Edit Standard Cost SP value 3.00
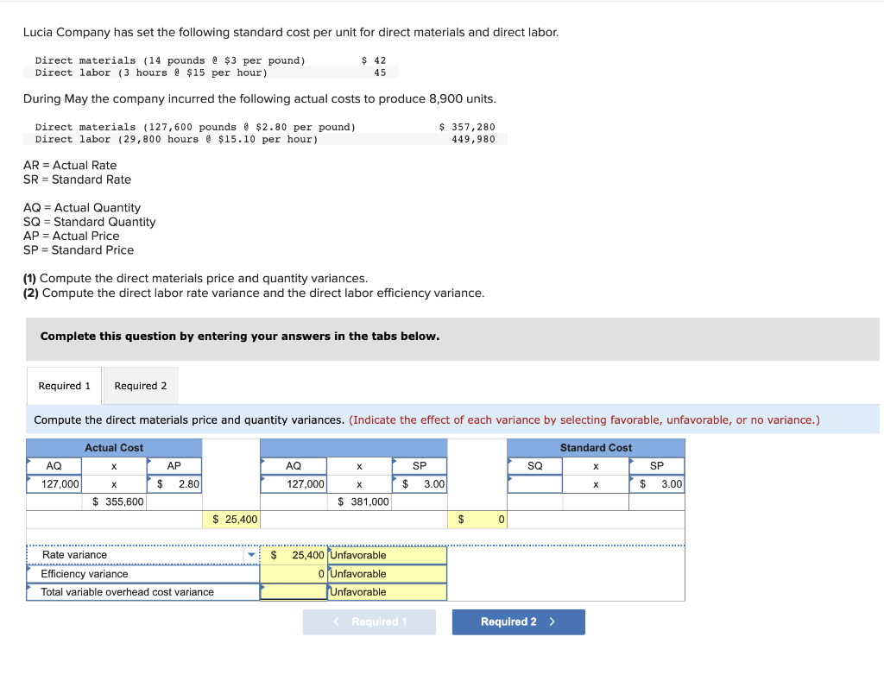 click(657, 484)
